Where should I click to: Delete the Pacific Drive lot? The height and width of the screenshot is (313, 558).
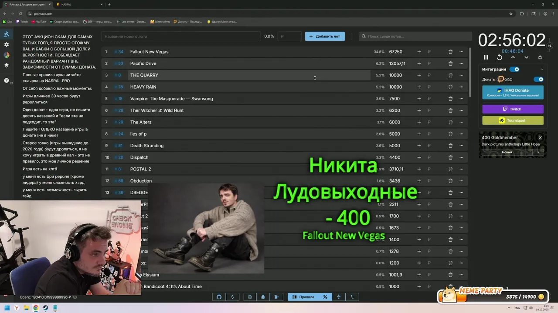(450, 63)
